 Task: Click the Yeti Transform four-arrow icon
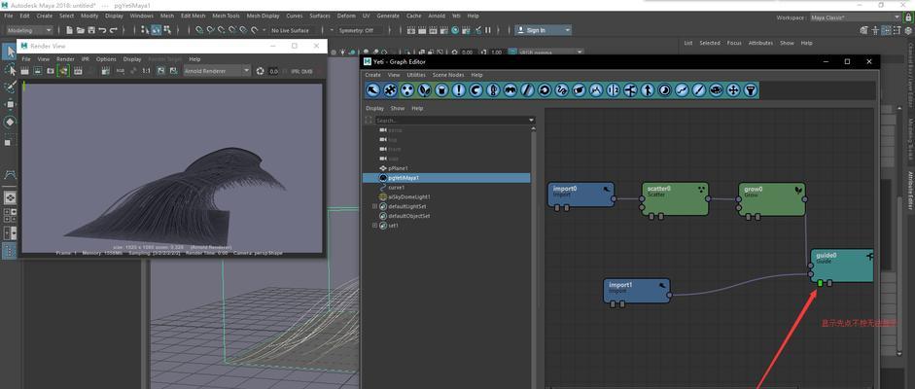[x=733, y=90]
